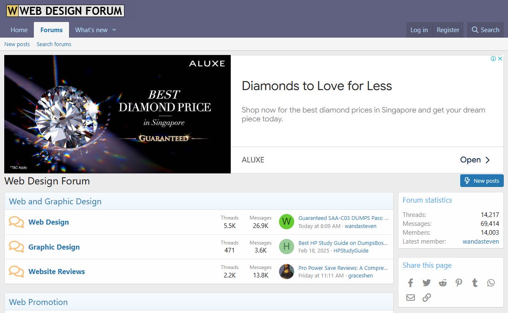This screenshot has width=508, height=313.
Task: Open graceshen's Mona Lisa avatar
Action: 287,272
